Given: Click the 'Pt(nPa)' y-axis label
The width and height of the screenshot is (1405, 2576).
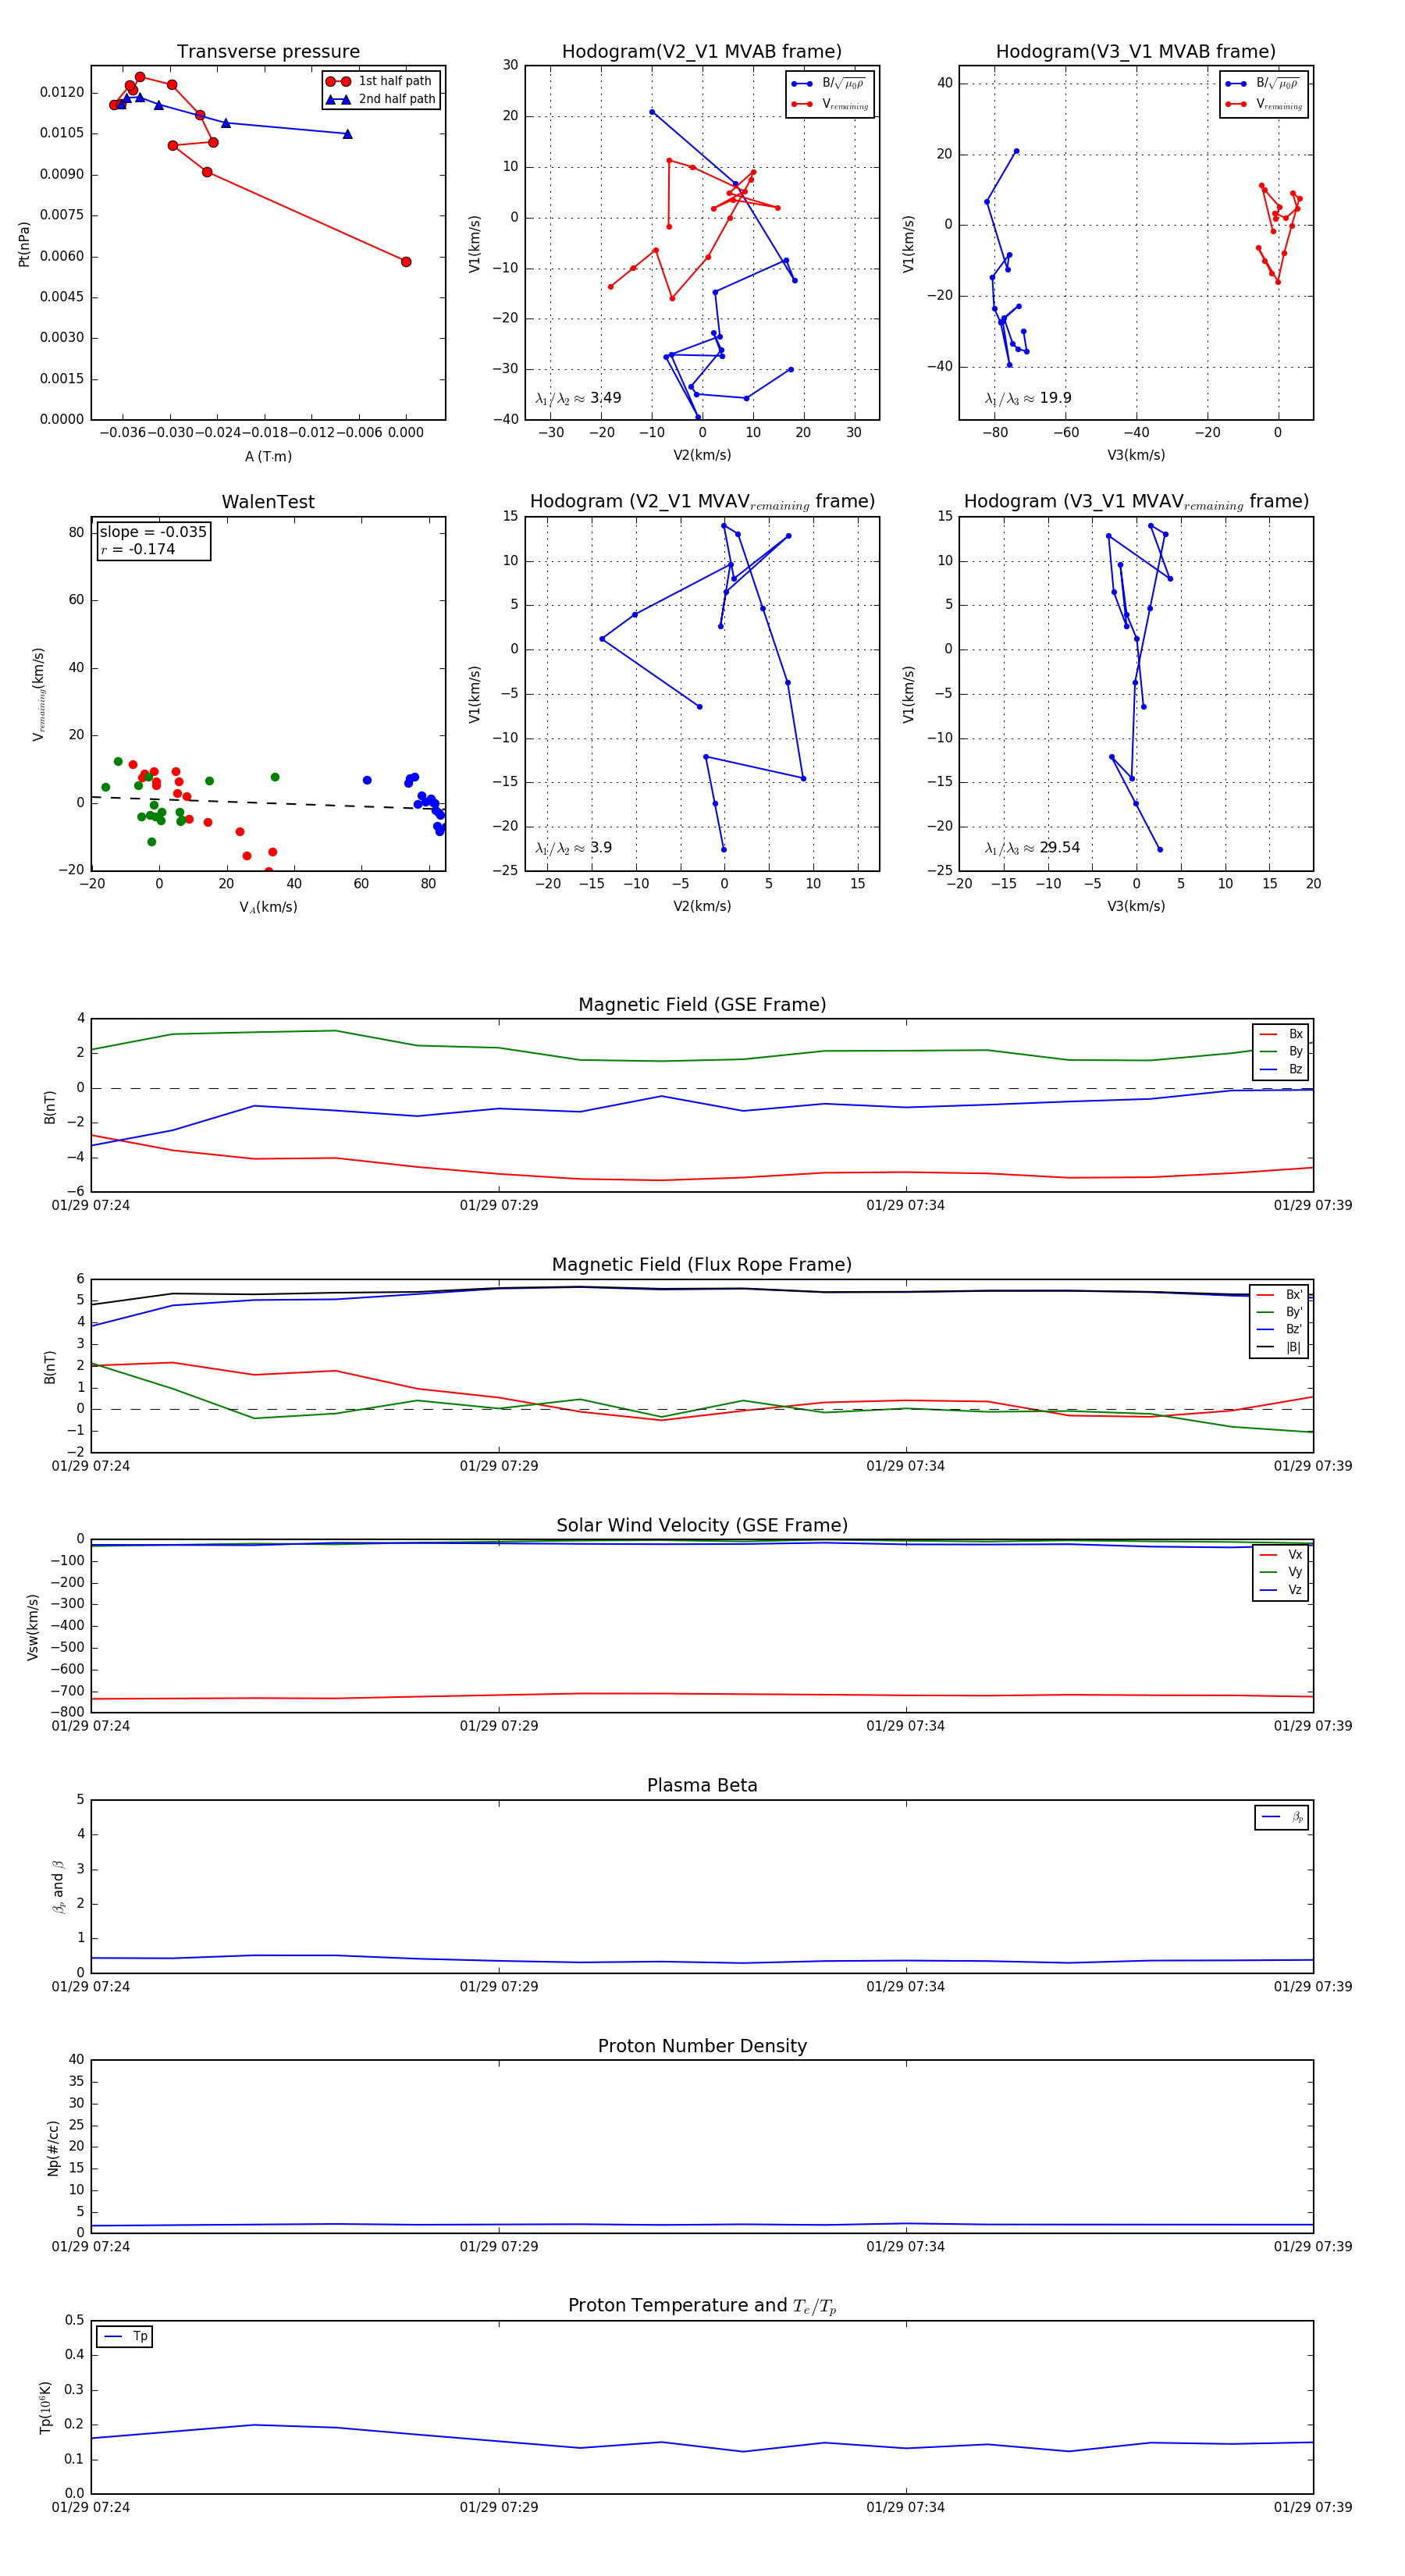Looking at the screenshot, I should pos(24,244).
